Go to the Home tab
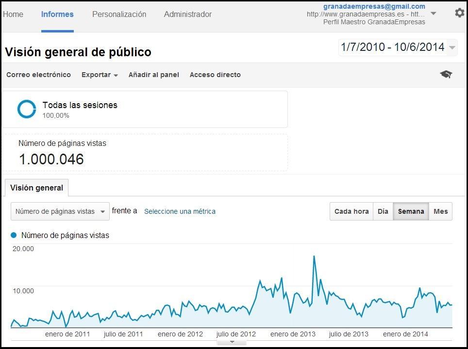 13,14
